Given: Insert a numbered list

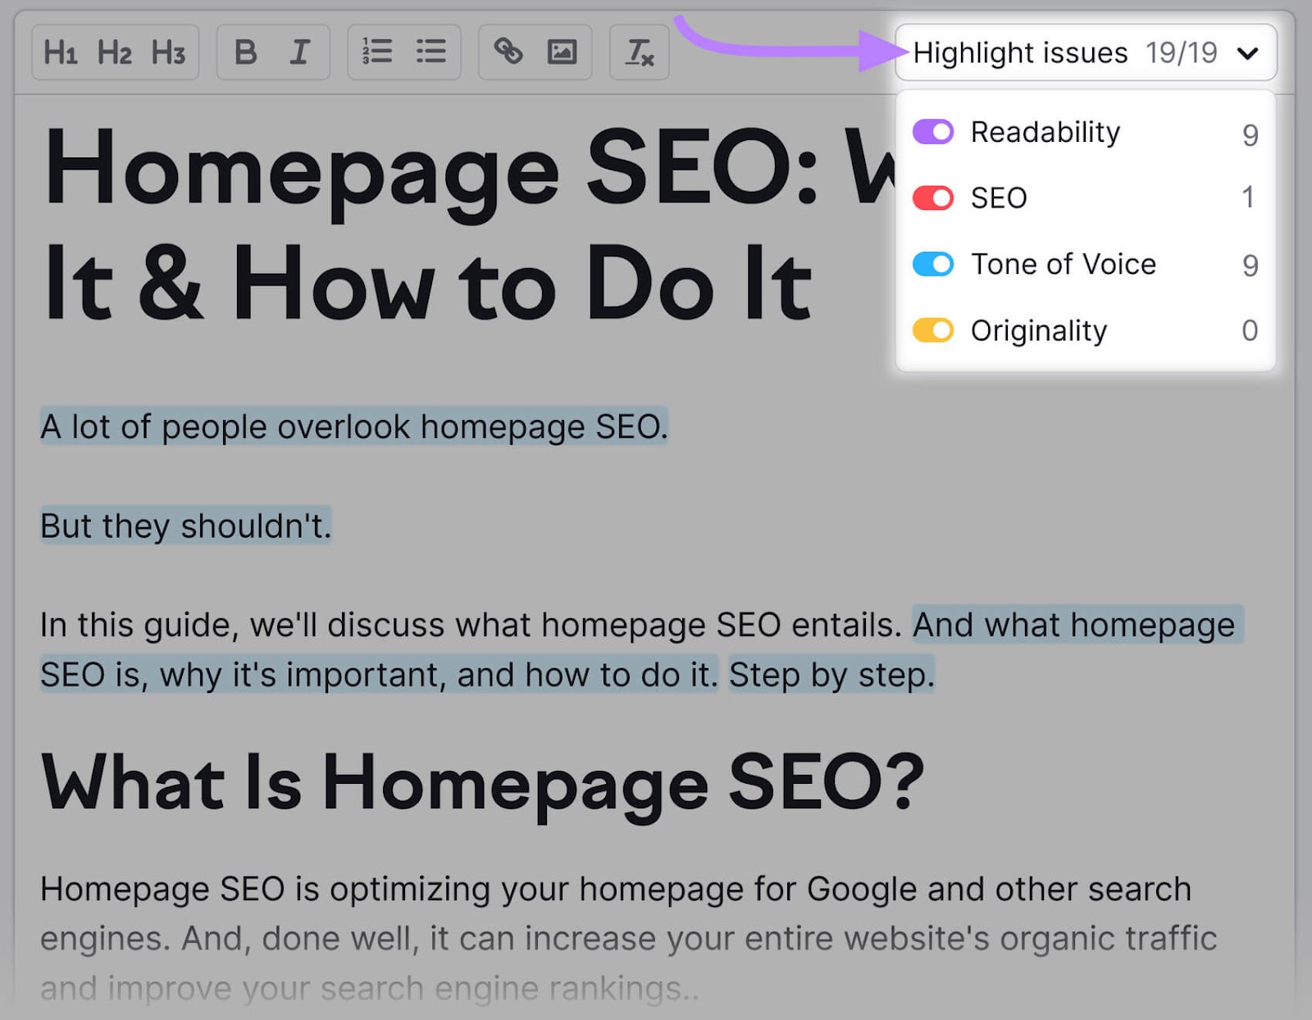Looking at the screenshot, I should click(377, 52).
